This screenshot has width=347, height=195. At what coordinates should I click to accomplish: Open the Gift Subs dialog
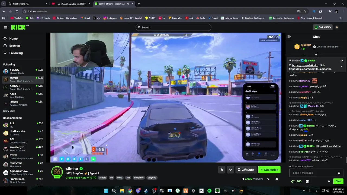pyautogui.click(x=246, y=170)
